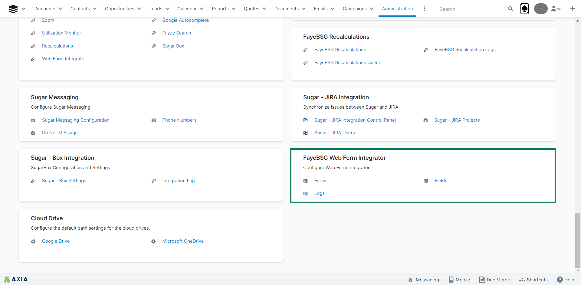The image size is (581, 285).
Task: Expand the Opportunities dropdown chevron
Action: pyautogui.click(x=139, y=9)
